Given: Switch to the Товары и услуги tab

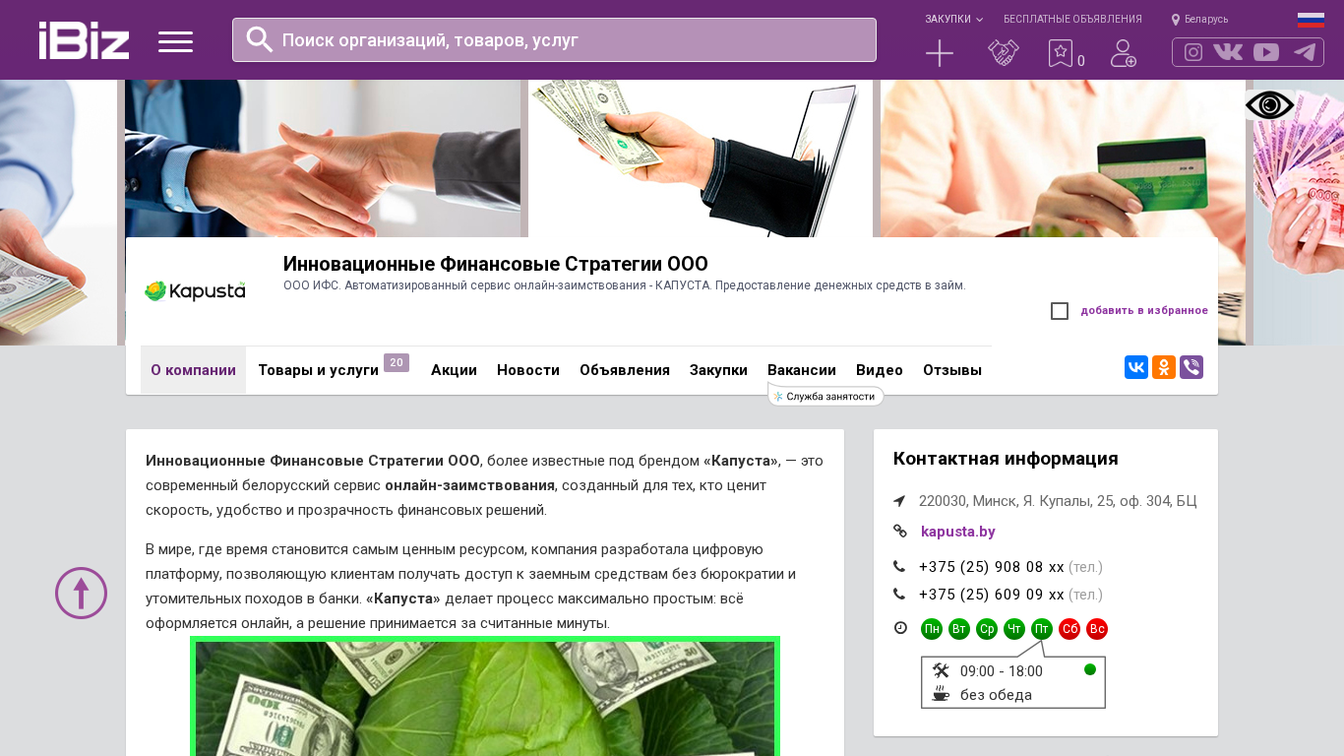Looking at the screenshot, I should [x=318, y=370].
